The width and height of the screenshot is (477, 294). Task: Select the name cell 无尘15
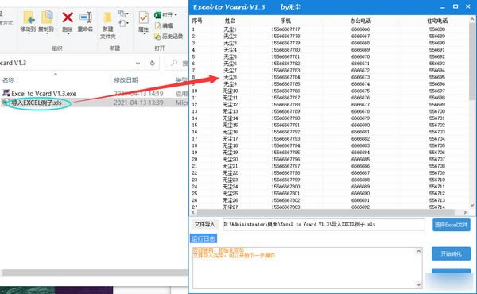click(230, 125)
